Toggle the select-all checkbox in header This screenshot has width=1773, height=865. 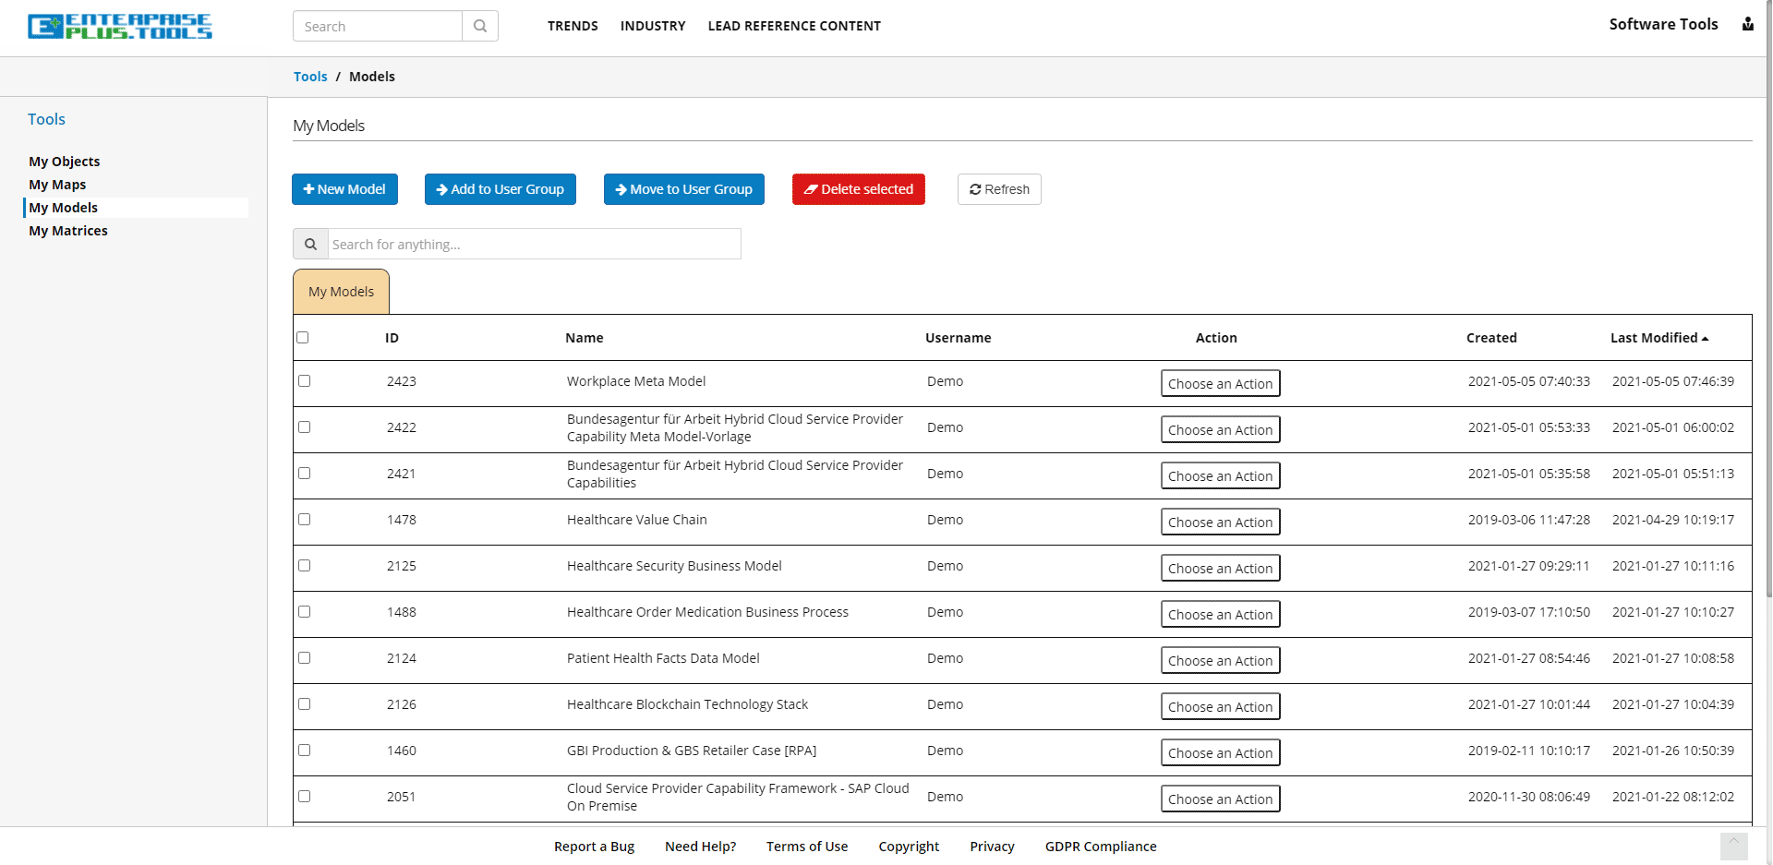pos(303,337)
